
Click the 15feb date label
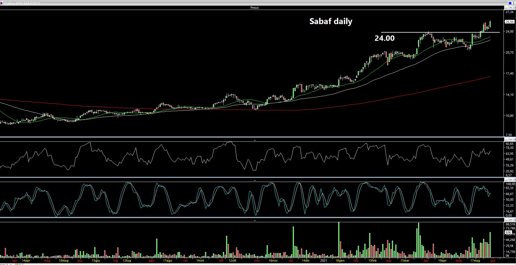coord(372,260)
